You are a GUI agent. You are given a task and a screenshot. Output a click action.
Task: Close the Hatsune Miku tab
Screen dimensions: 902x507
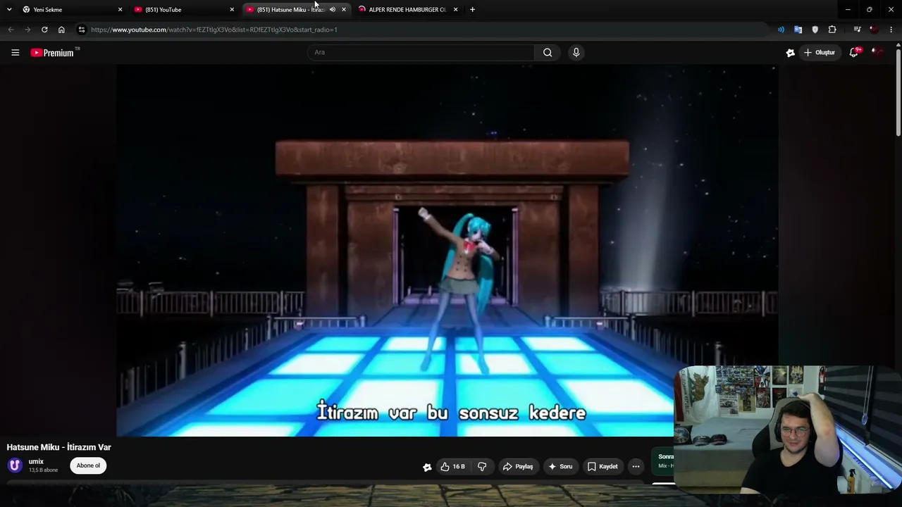coord(344,10)
